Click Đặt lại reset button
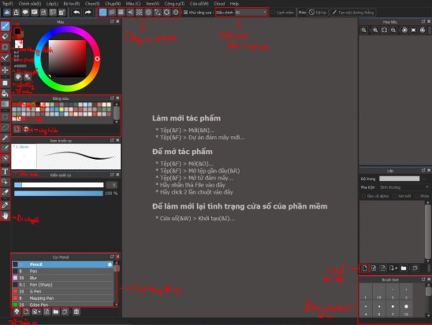 [x=318, y=12]
